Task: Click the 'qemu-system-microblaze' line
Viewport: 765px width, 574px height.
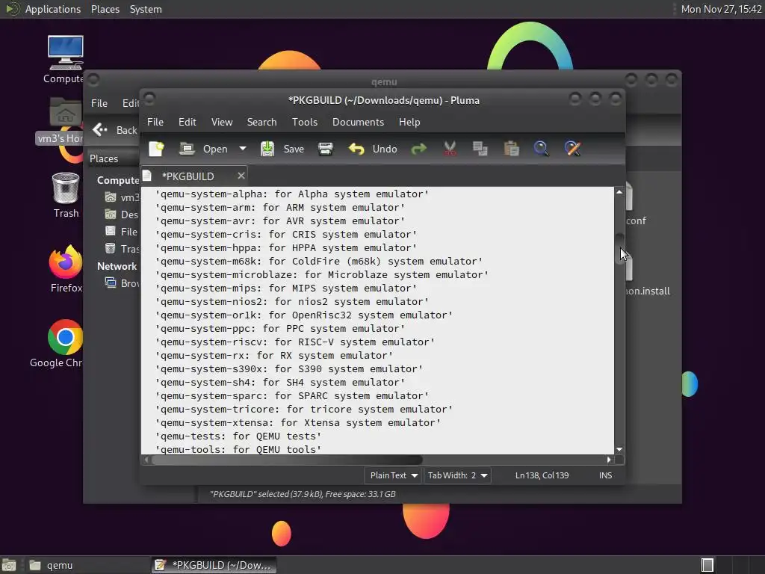Action: 321,275
